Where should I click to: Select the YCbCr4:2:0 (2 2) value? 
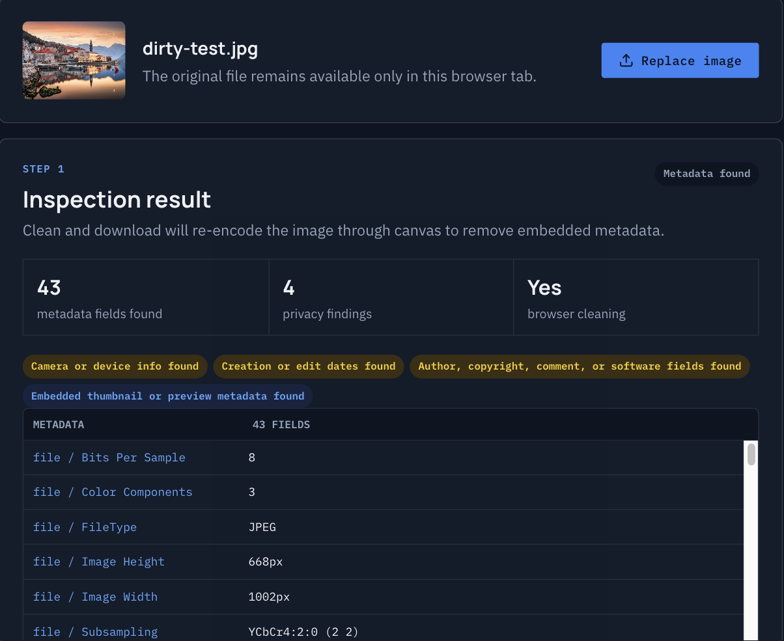(303, 632)
